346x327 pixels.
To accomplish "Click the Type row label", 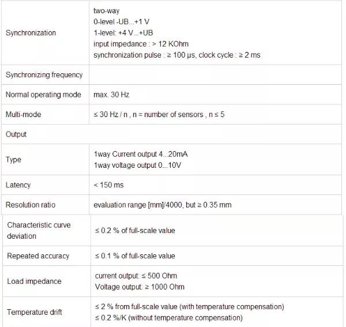I will [13, 160].
